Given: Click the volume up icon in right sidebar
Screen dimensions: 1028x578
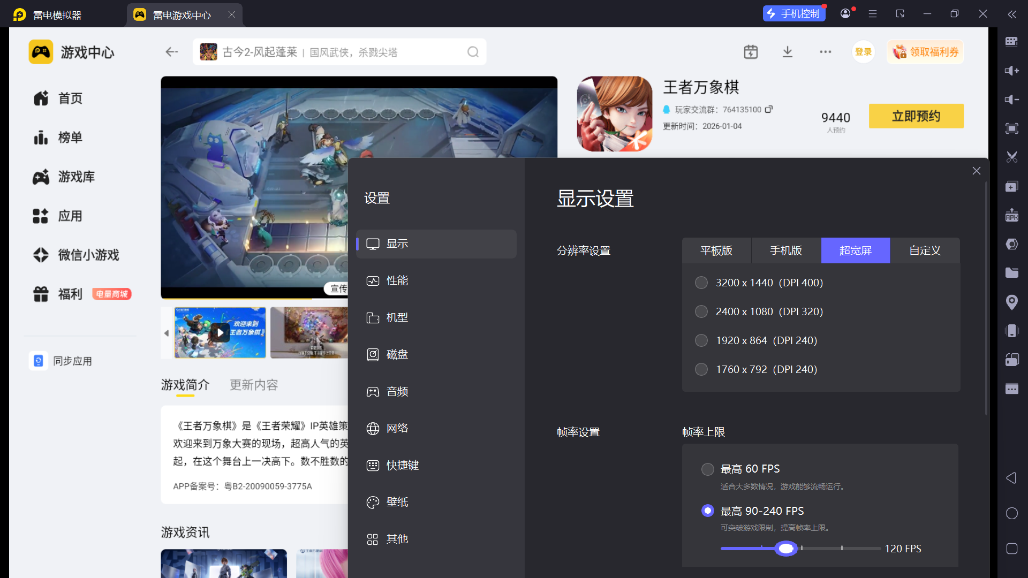Looking at the screenshot, I should (1011, 71).
